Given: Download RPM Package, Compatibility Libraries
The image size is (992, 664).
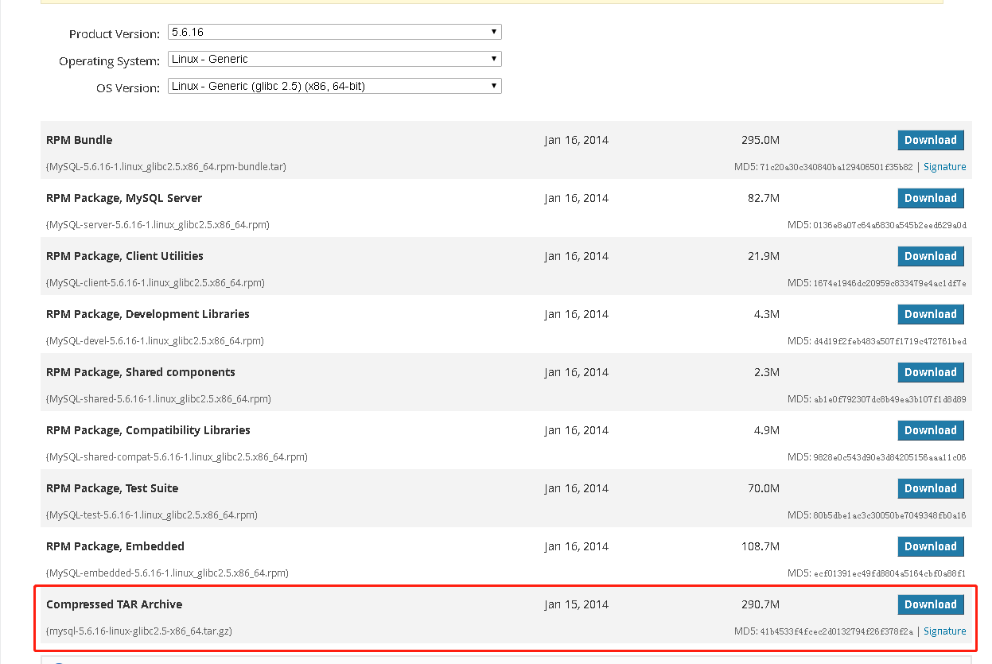Looking at the screenshot, I should click(x=931, y=430).
